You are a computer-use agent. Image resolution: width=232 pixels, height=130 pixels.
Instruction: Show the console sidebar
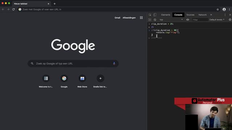point(150,19)
